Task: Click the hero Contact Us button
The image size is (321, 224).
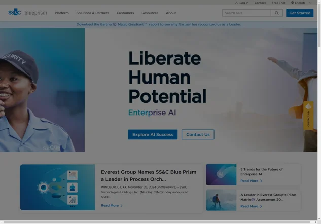Action: (198, 134)
